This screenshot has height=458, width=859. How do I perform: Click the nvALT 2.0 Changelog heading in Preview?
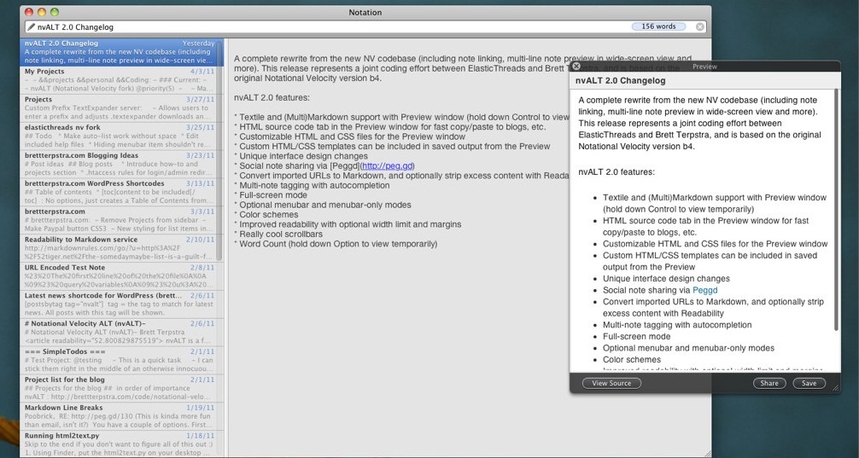tap(620, 80)
